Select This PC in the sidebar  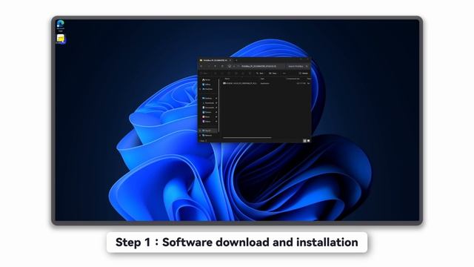pyautogui.click(x=208, y=131)
